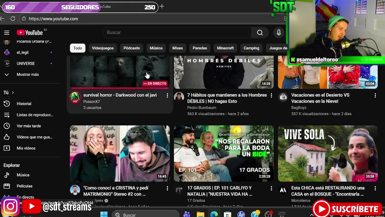Select the Música filter chip
Viewport: 385px width, 217px height.
click(156, 48)
